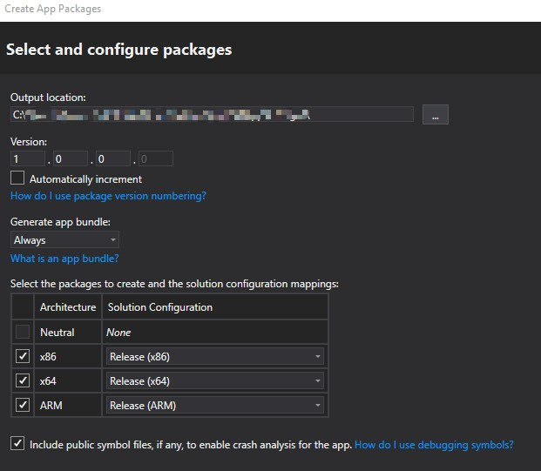Click the minor version number field
This screenshot has height=471, width=541.
pyautogui.click(x=70, y=159)
